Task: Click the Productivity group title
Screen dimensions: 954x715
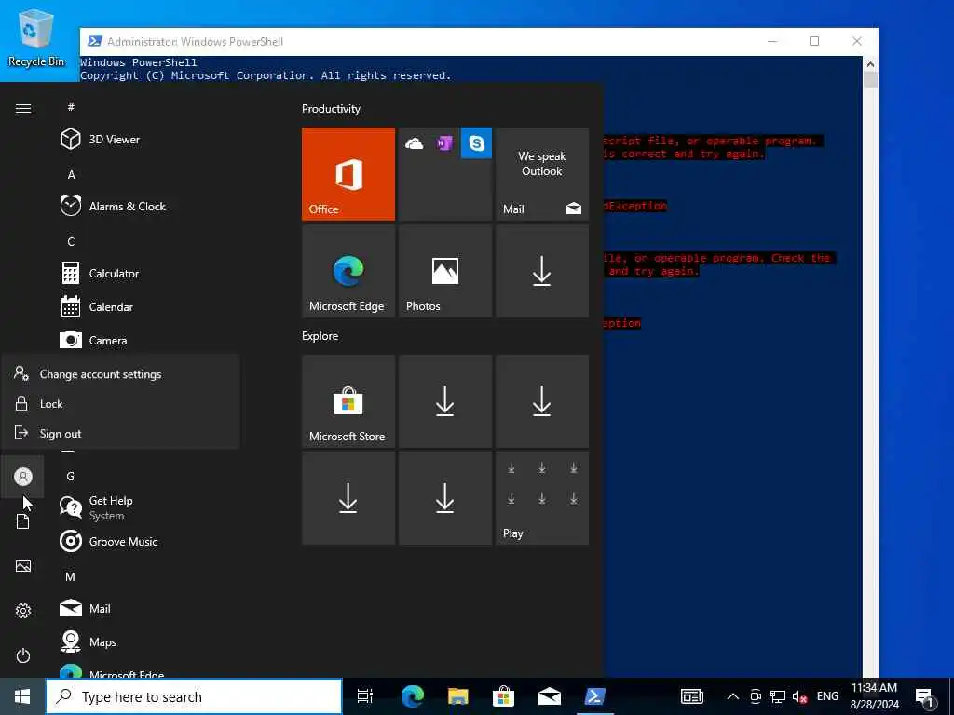Action: click(331, 109)
